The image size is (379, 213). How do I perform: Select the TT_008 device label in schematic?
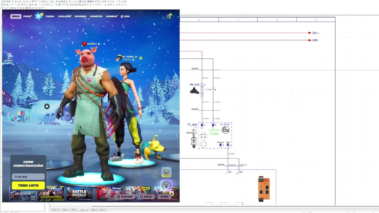point(192,125)
